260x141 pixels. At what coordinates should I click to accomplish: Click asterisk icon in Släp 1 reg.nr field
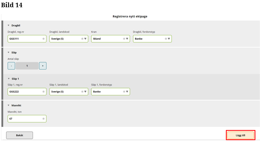43,92
